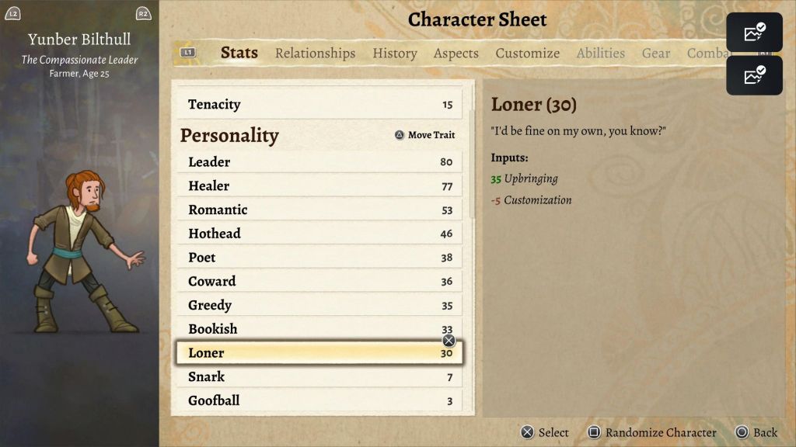Click the lower chart-checkmark overlay icon
This screenshot has width=796, height=447.
click(754, 75)
